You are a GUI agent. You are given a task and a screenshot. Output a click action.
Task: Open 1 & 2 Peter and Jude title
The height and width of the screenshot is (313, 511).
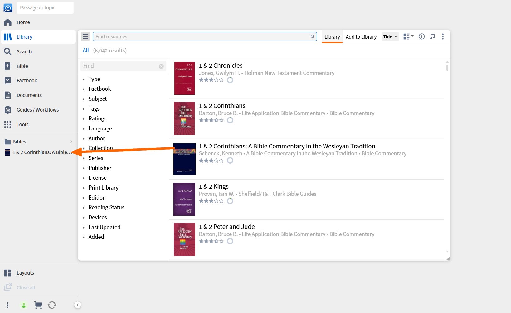click(227, 227)
